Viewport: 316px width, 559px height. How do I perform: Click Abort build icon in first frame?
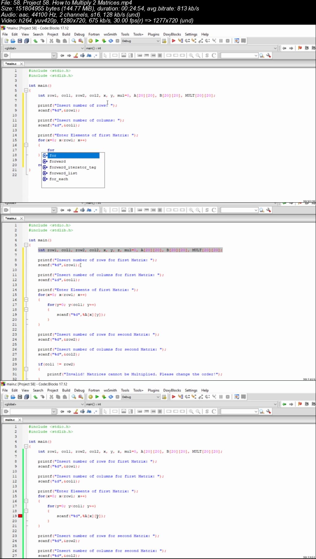pos(118,41)
